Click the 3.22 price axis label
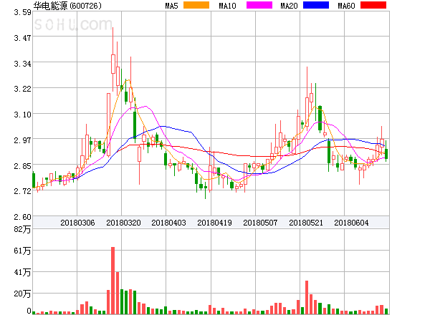This screenshot has height=315, width=430. click(x=22, y=89)
